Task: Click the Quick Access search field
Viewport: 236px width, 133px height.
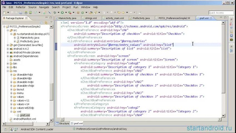Action: click(x=221, y=13)
